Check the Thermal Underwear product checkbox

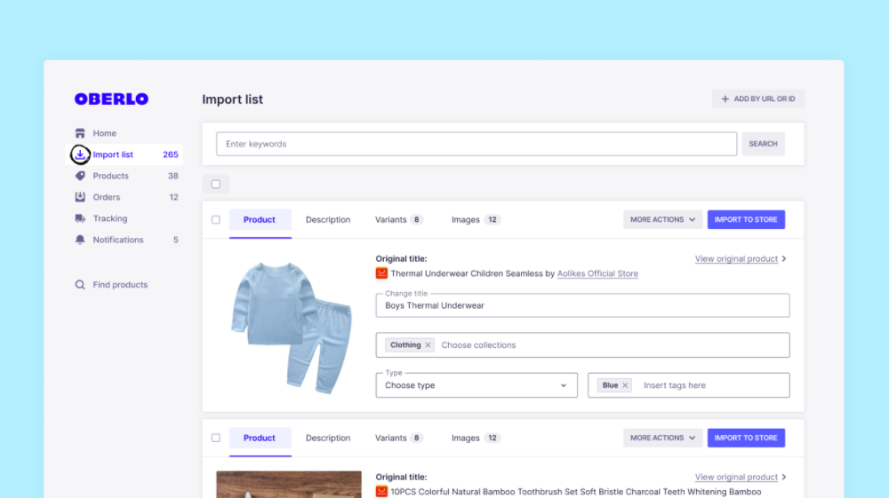click(x=216, y=219)
